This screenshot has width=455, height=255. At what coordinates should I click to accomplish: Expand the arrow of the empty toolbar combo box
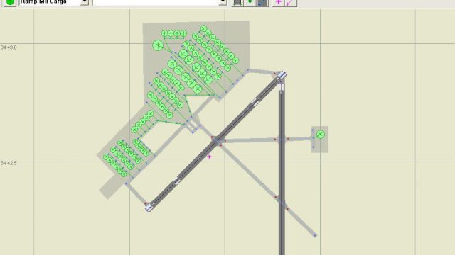point(223,2)
